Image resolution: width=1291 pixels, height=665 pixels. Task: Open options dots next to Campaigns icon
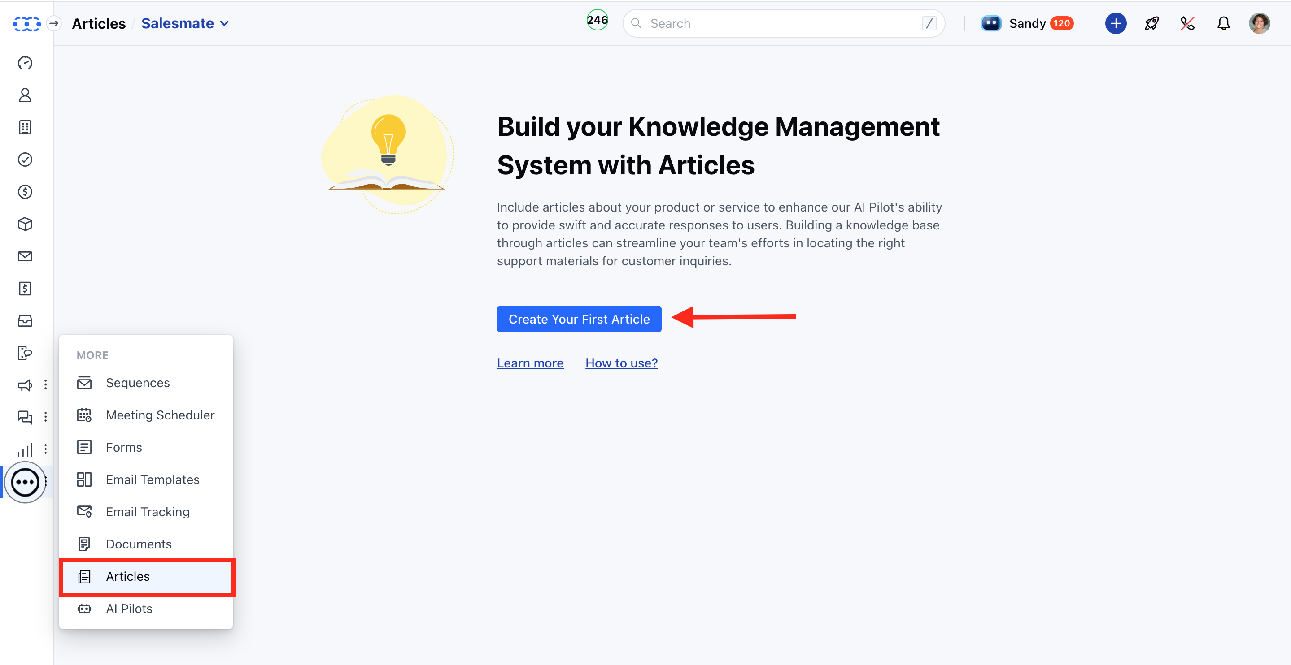tap(46, 384)
